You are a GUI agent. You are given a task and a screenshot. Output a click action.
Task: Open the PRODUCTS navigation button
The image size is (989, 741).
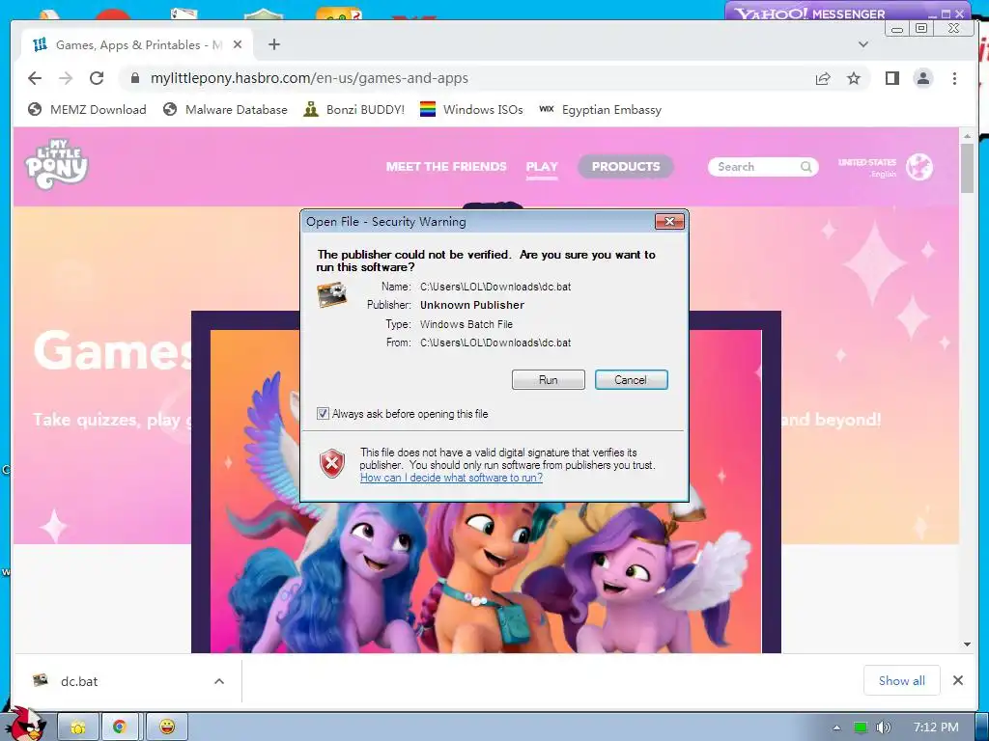point(626,166)
